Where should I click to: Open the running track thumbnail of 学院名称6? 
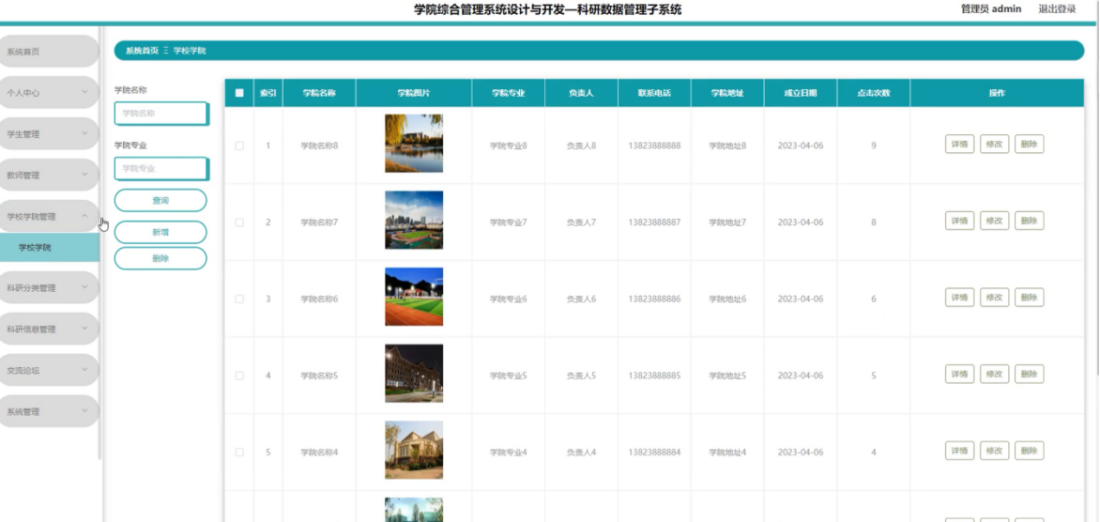pos(414,297)
